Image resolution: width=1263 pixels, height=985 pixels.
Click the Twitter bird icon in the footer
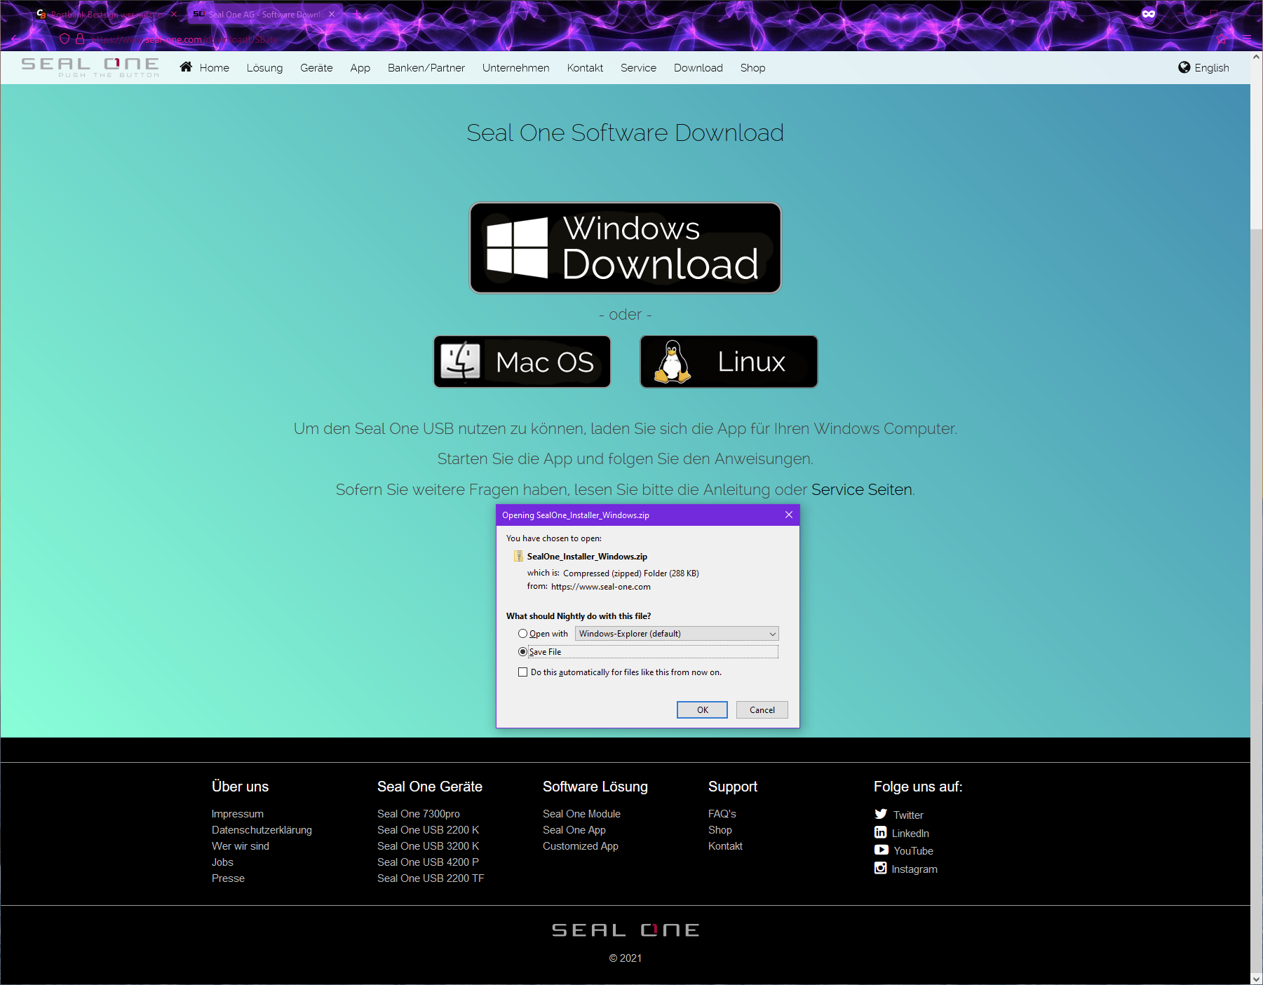click(881, 814)
